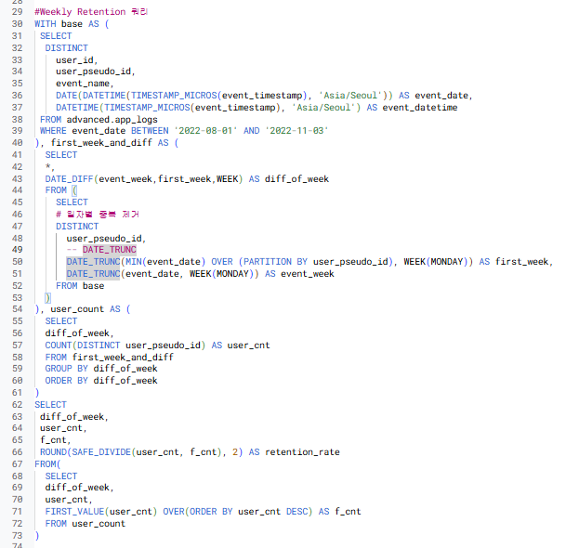Click TIMESTAMP_MICROS on line 37
This screenshot has height=548, width=579.
tap(147, 108)
